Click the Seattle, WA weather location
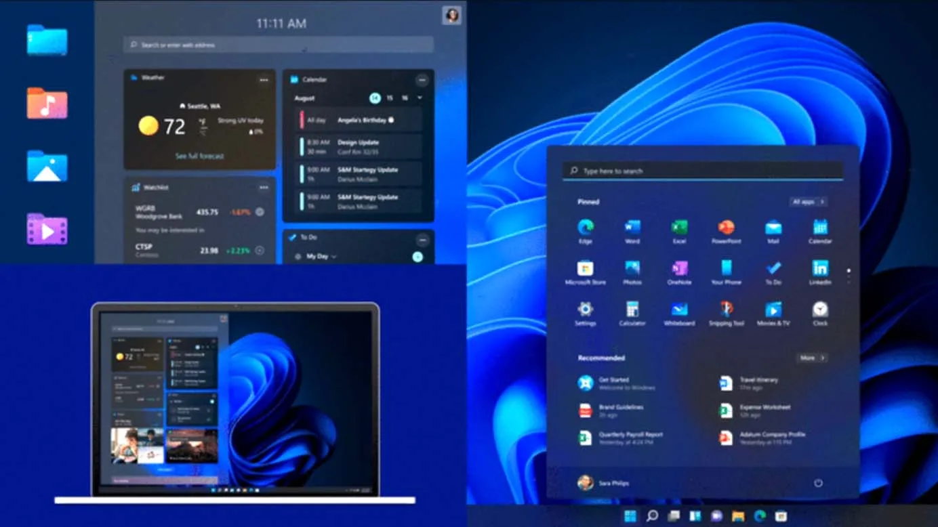 point(199,106)
